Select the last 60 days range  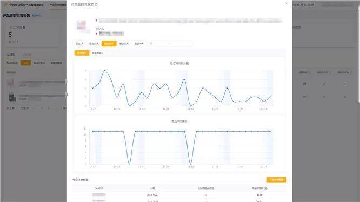(x=124, y=44)
